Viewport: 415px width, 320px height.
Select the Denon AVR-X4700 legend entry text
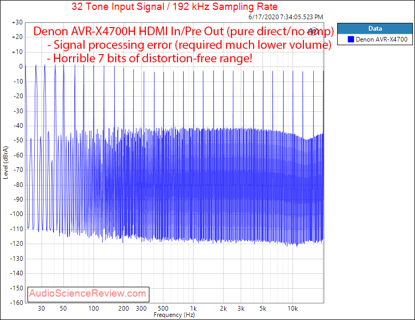(381, 39)
